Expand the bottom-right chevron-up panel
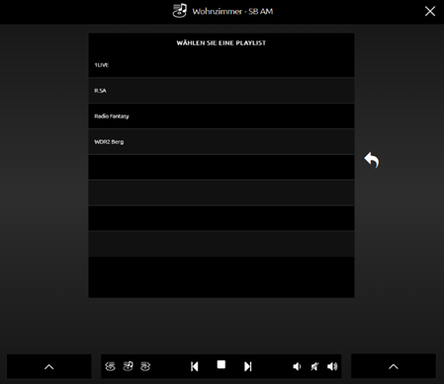 [x=394, y=366]
